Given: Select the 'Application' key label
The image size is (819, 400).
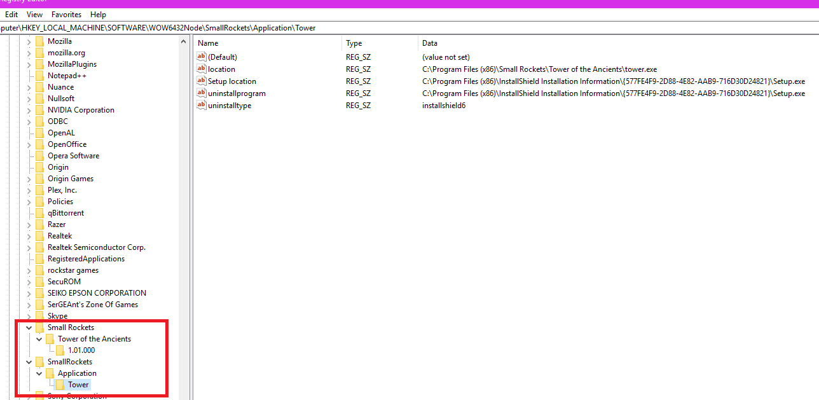Looking at the screenshot, I should (77, 373).
